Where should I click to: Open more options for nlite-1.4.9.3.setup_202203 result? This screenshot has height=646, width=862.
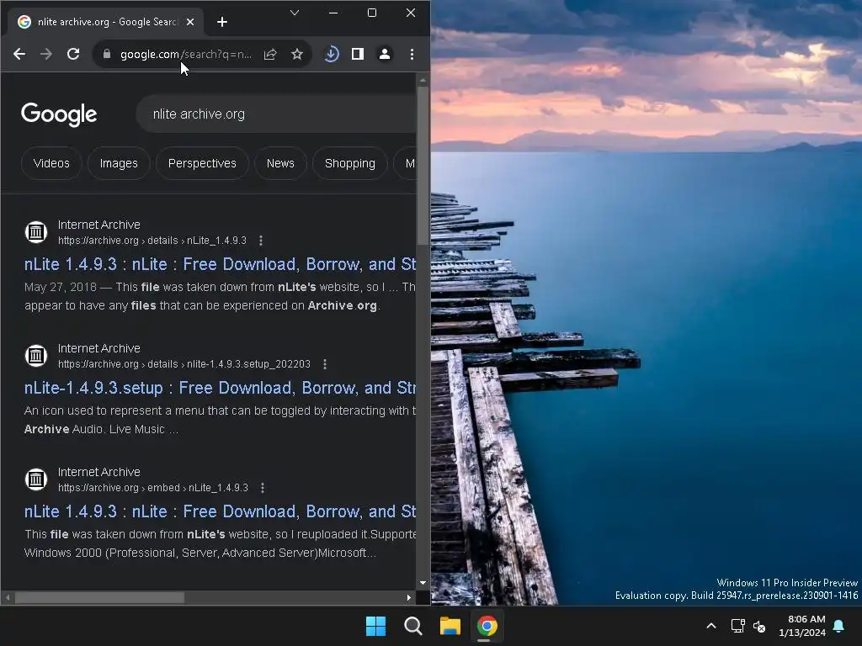(325, 364)
